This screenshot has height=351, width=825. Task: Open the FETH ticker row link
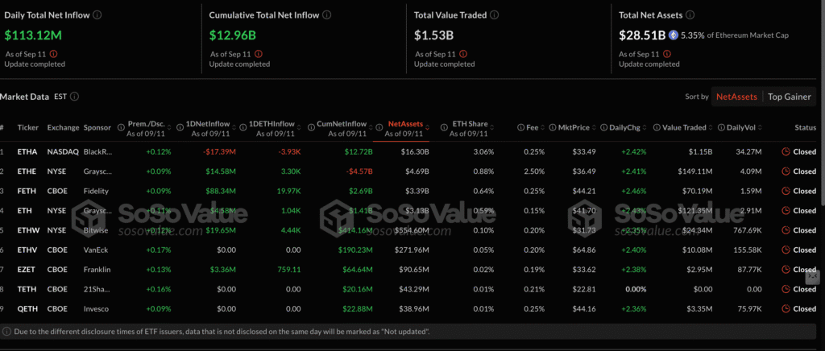[27, 191]
